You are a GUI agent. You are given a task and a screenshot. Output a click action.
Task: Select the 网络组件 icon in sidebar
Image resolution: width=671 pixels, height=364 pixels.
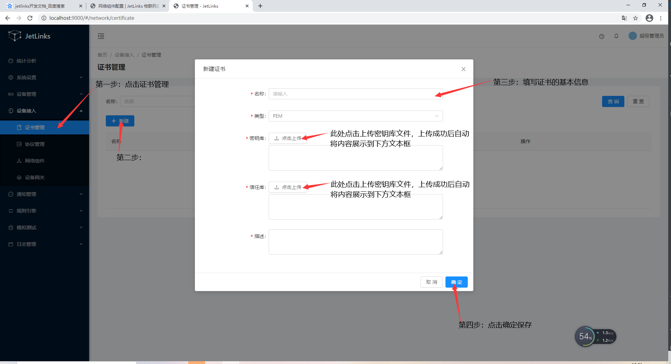[x=19, y=160]
